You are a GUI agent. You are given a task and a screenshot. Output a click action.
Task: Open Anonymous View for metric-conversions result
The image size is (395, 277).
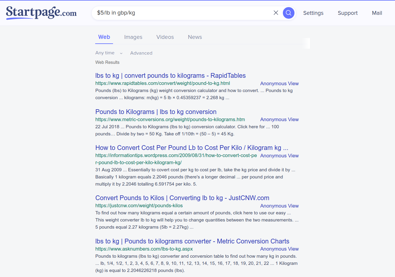tap(279, 120)
